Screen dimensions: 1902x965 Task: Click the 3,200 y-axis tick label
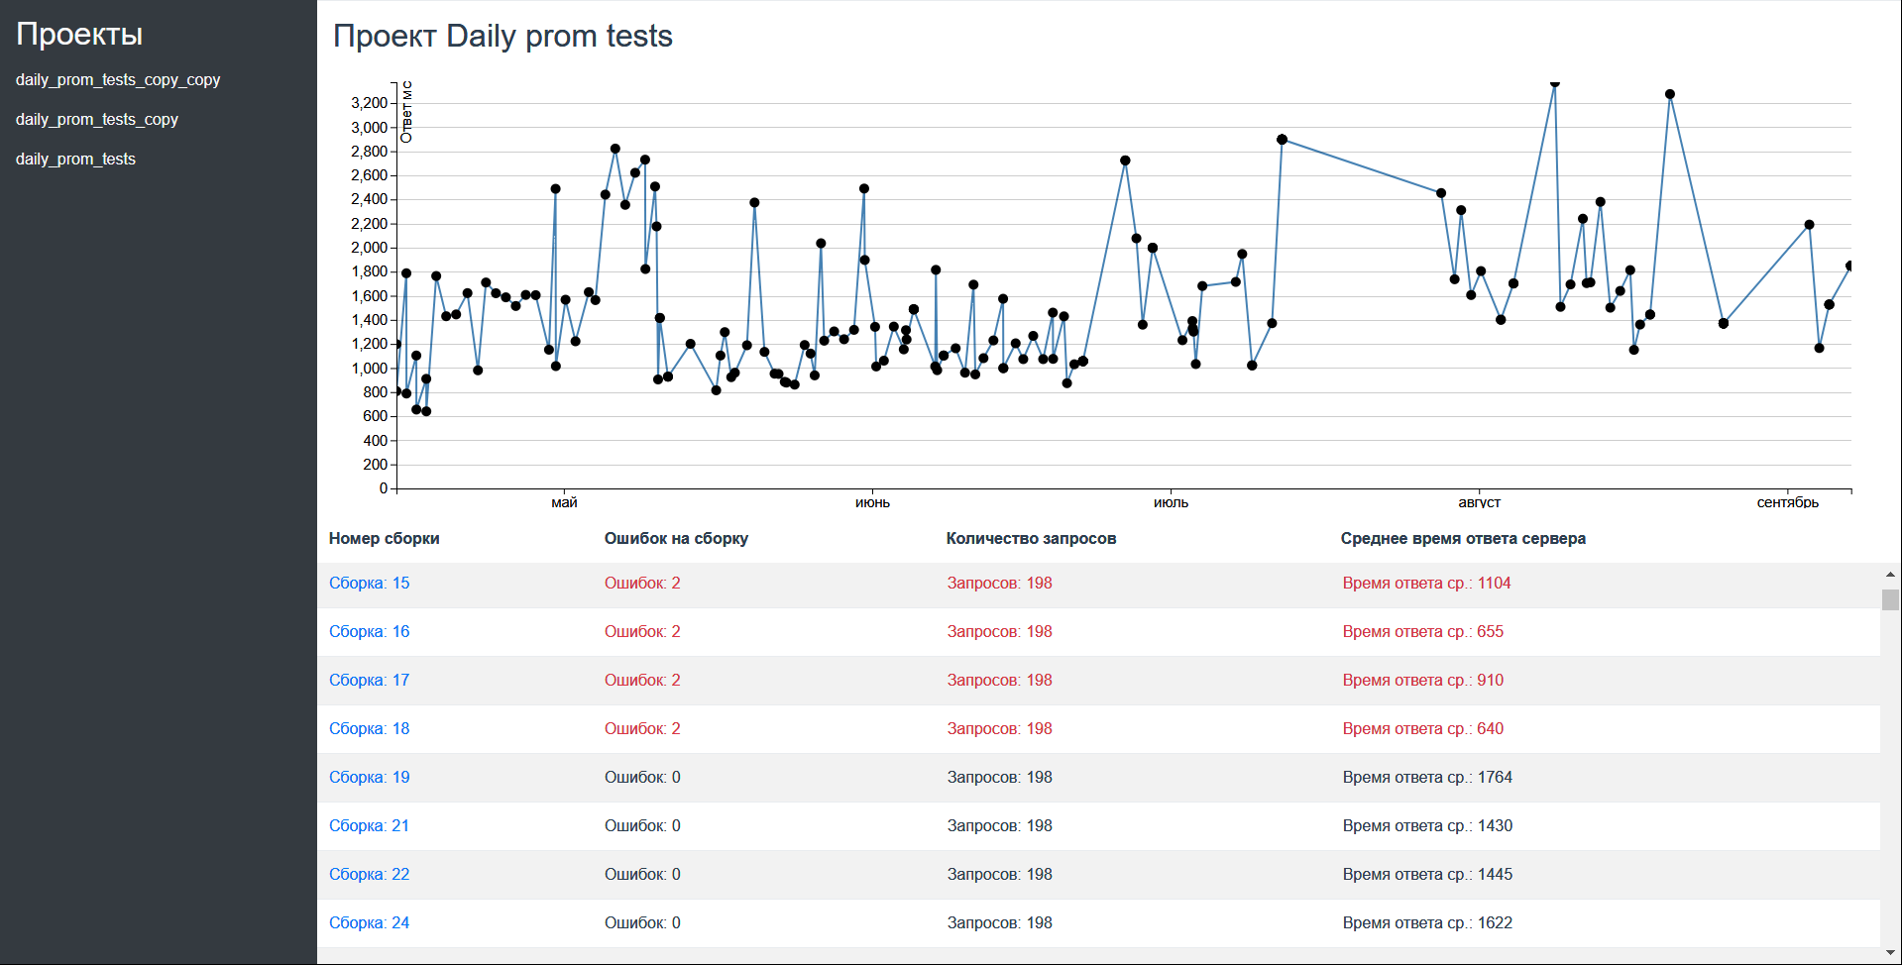tap(369, 103)
